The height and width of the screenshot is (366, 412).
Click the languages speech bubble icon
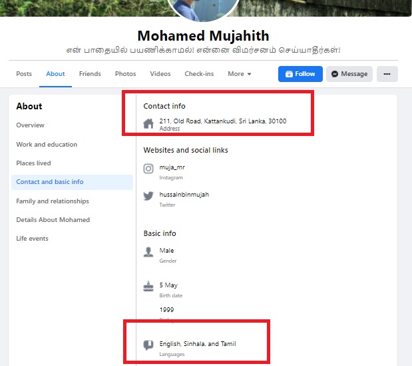(x=148, y=345)
